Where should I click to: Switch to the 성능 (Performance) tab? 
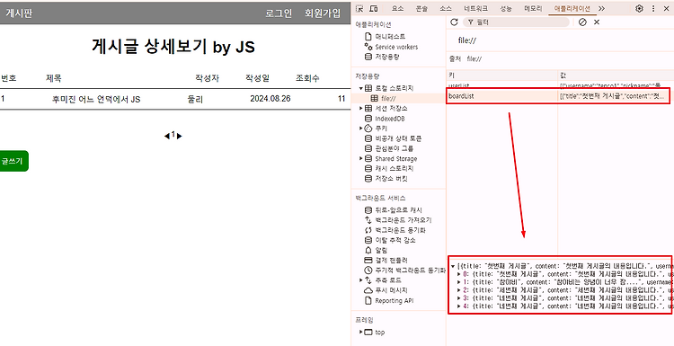tap(506, 9)
